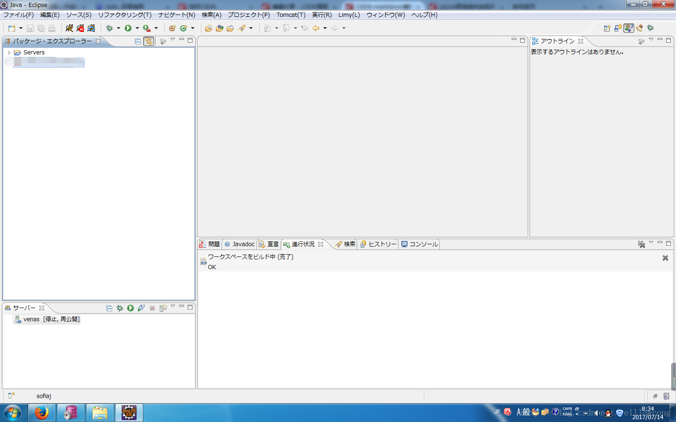Click the Profile server icon in Servers view

(x=141, y=308)
